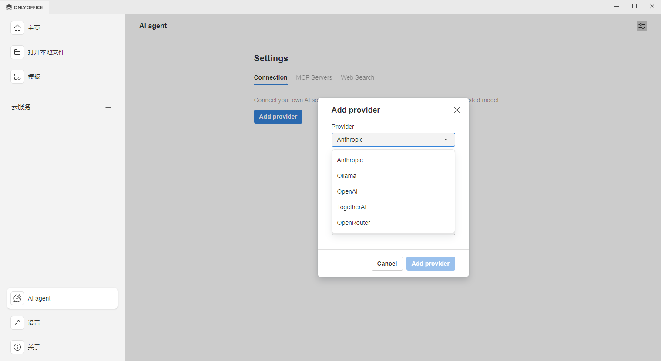Close the Add provider dialog
Screen dimensions: 661x361
pos(456,110)
